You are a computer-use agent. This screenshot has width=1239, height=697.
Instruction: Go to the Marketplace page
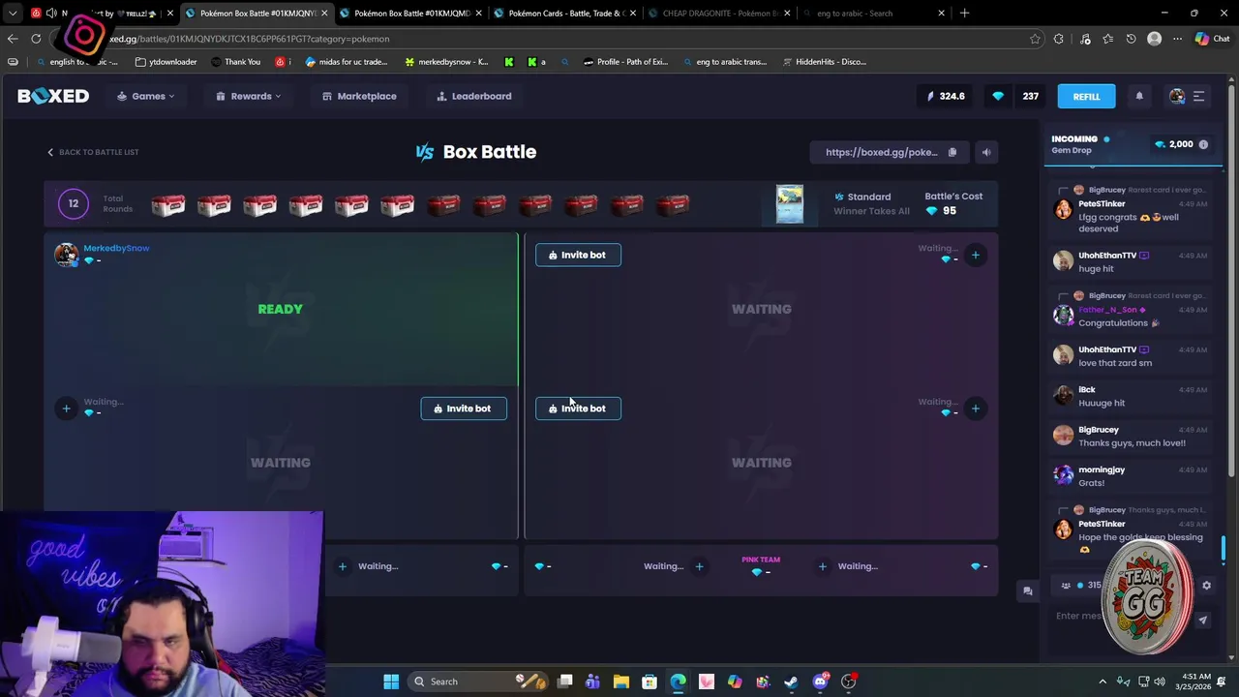(x=359, y=96)
